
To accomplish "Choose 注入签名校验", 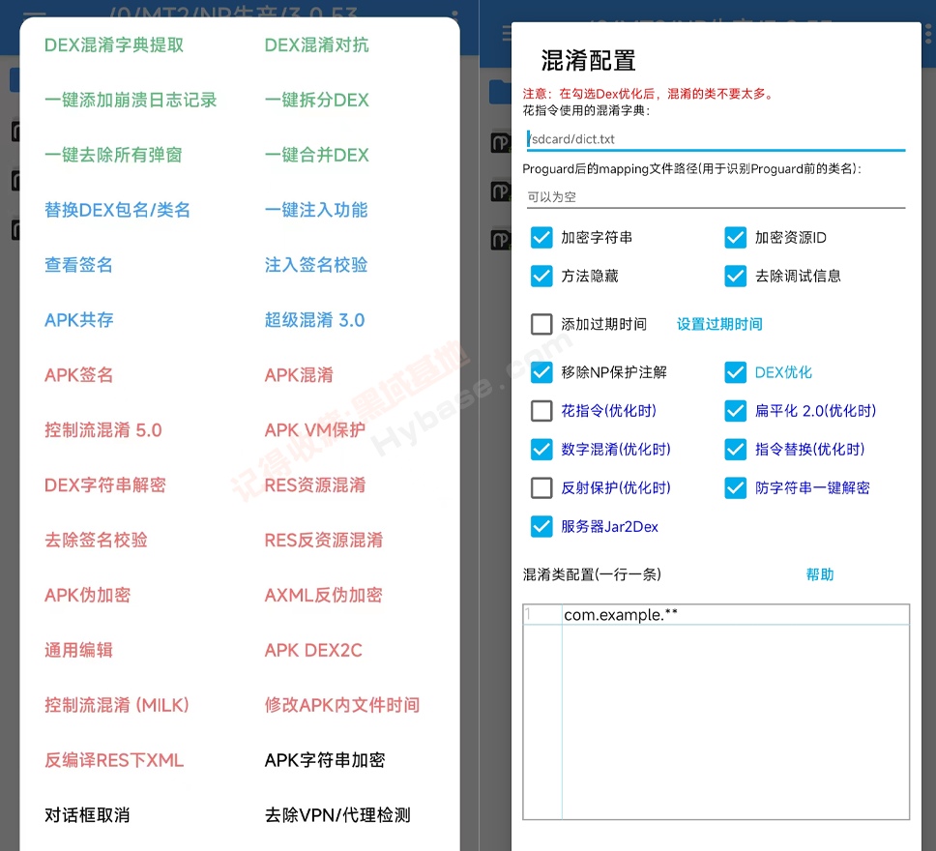I will (x=316, y=265).
